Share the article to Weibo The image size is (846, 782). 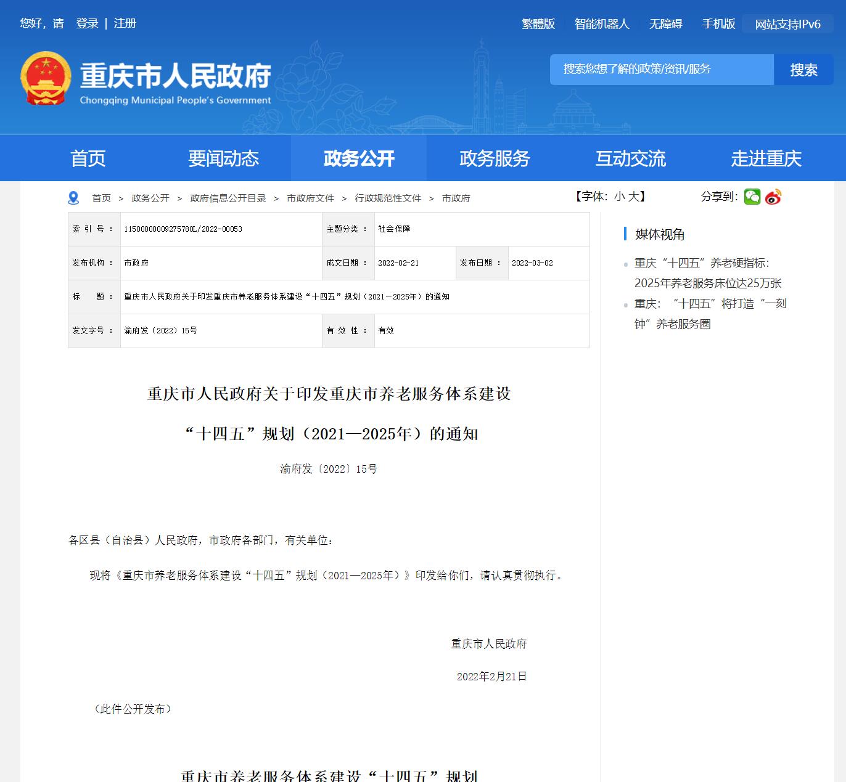coord(772,197)
